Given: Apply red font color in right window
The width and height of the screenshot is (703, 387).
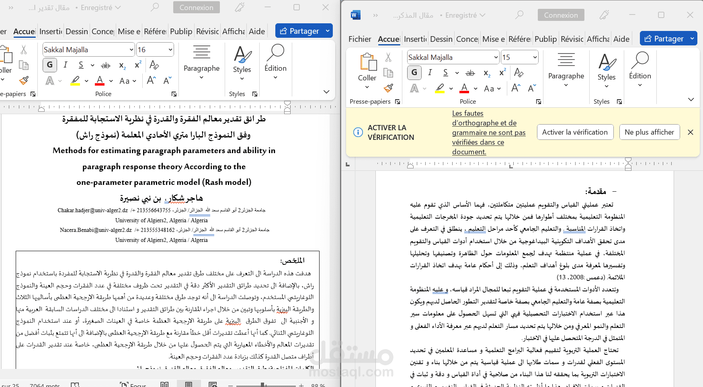Looking at the screenshot, I should 464,88.
